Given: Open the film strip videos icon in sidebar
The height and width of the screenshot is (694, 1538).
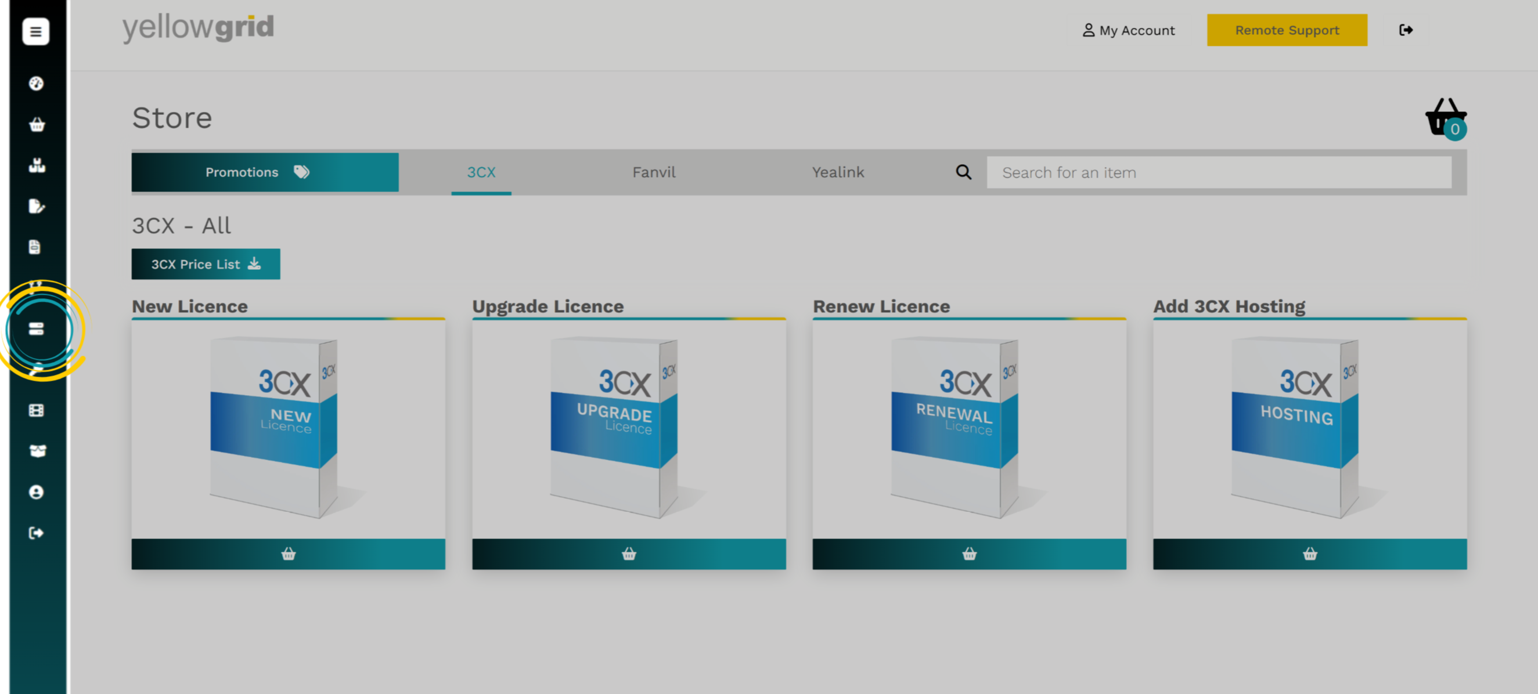Looking at the screenshot, I should click(x=37, y=411).
